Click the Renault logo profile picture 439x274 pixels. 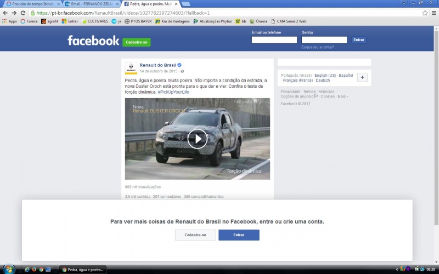[131, 68]
